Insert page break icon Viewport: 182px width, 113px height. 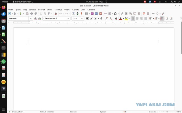106,14
